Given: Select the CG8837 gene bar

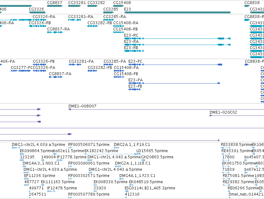Looking at the screenshot, I should coord(55,6).
